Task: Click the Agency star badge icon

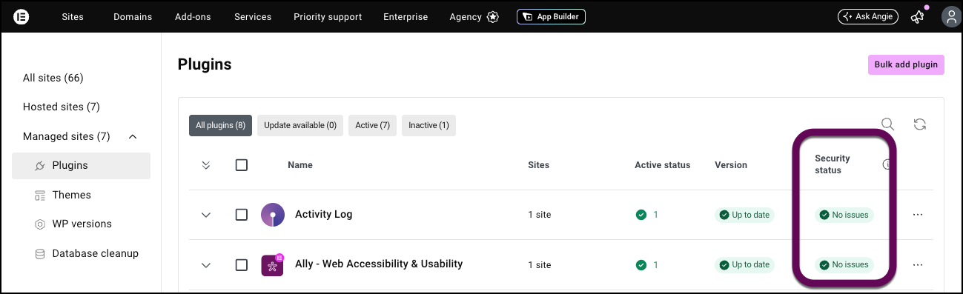Action: 493,17
